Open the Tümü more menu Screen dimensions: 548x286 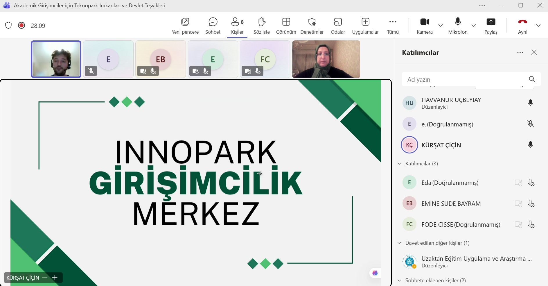point(393,26)
